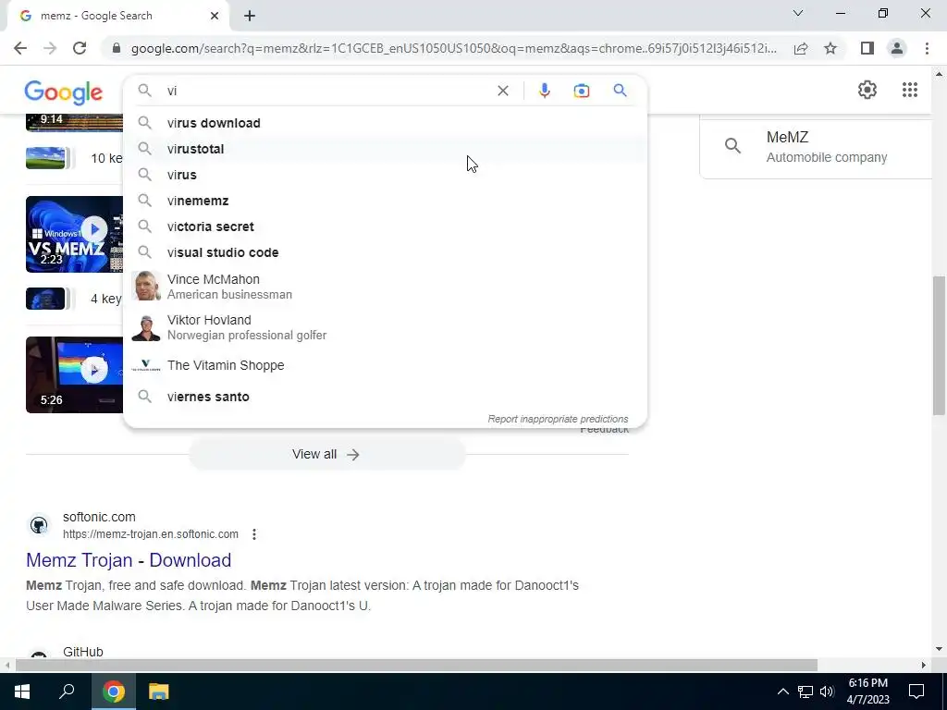Click the padlock site info icon
The height and width of the screenshot is (710, 947).
coord(117,48)
